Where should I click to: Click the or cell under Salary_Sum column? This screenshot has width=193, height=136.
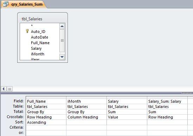click(167, 133)
